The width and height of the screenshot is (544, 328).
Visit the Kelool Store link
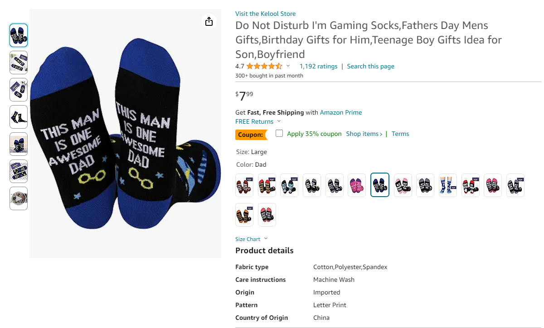click(x=265, y=14)
